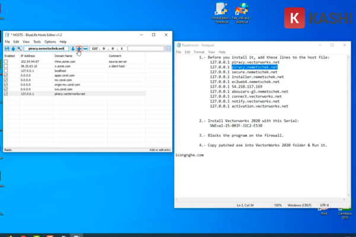The width and height of the screenshot is (356, 237).
Task: Open the Notepad Edit menu
Action: coord(187,52)
